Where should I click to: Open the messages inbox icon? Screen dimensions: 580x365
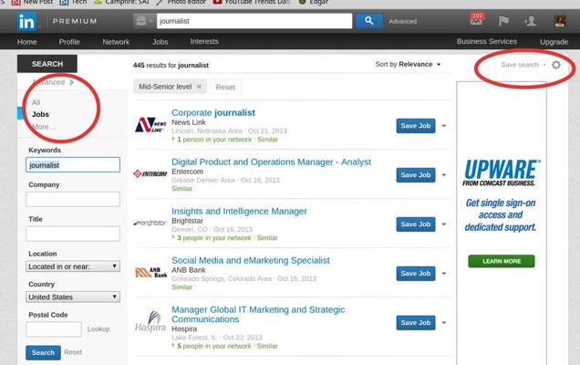(477, 20)
